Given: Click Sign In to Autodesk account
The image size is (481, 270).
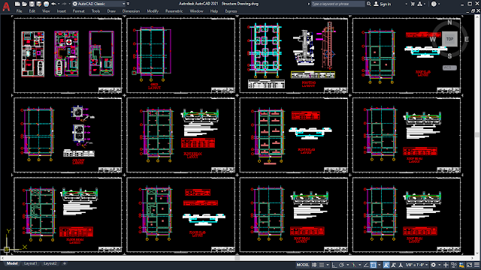Looking at the screenshot, I should 383,4.
